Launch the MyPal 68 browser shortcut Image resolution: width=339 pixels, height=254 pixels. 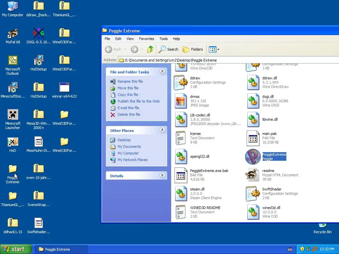tap(13, 36)
